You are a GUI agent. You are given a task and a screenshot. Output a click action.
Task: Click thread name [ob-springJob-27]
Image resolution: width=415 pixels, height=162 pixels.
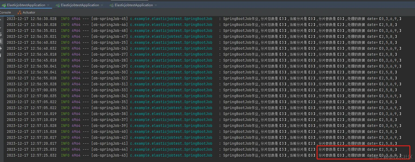pyautogui.click(x=110, y=54)
